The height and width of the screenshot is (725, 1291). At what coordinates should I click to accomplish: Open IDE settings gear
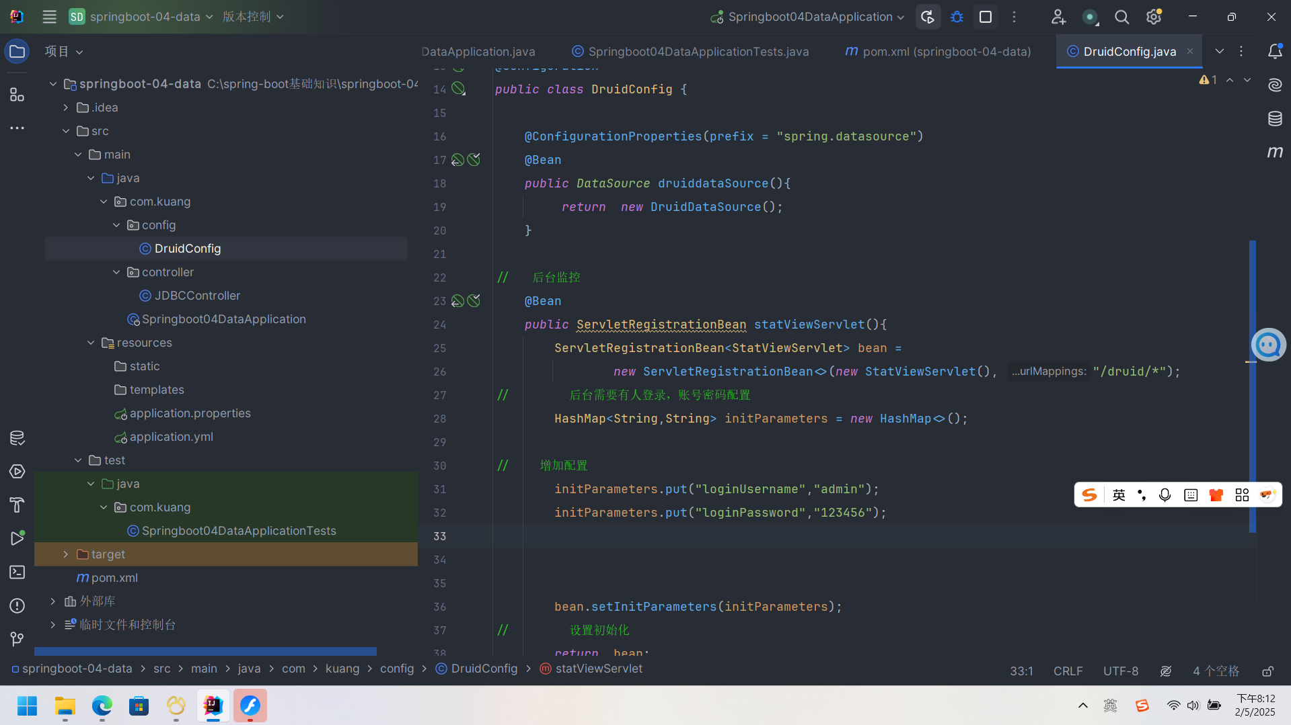pyautogui.click(x=1154, y=17)
